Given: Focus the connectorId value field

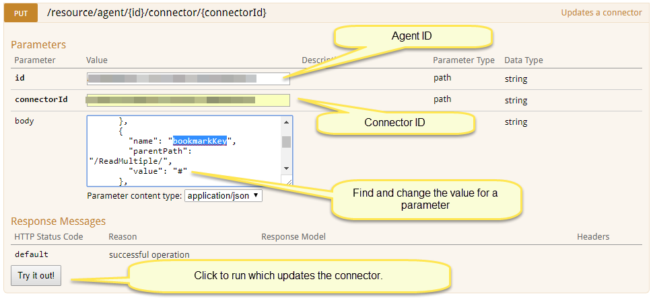Looking at the screenshot, I should click(x=188, y=100).
